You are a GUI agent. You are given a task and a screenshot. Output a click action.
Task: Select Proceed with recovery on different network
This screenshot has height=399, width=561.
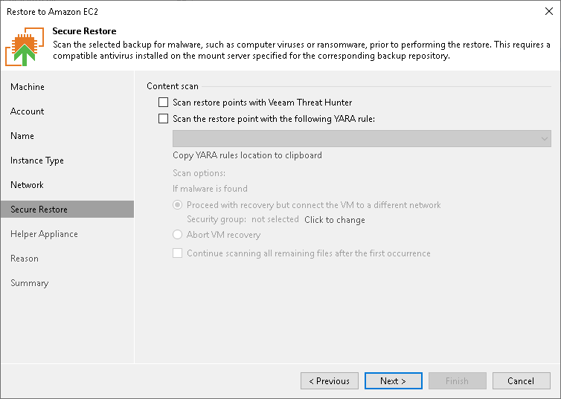coord(178,204)
